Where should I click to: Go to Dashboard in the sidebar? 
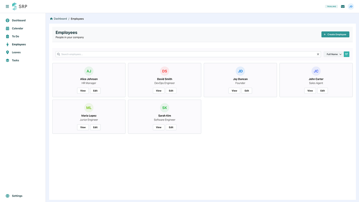tap(19, 20)
